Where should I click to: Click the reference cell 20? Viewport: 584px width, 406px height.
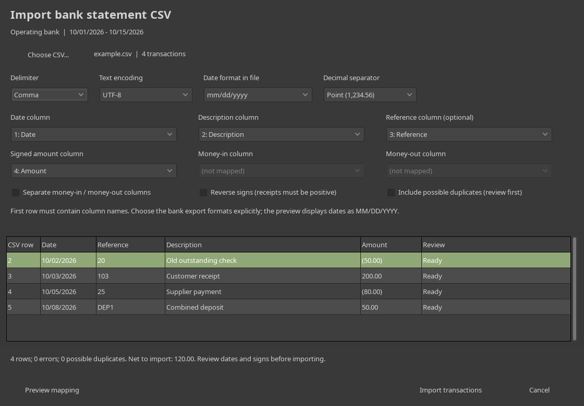[x=130, y=260]
